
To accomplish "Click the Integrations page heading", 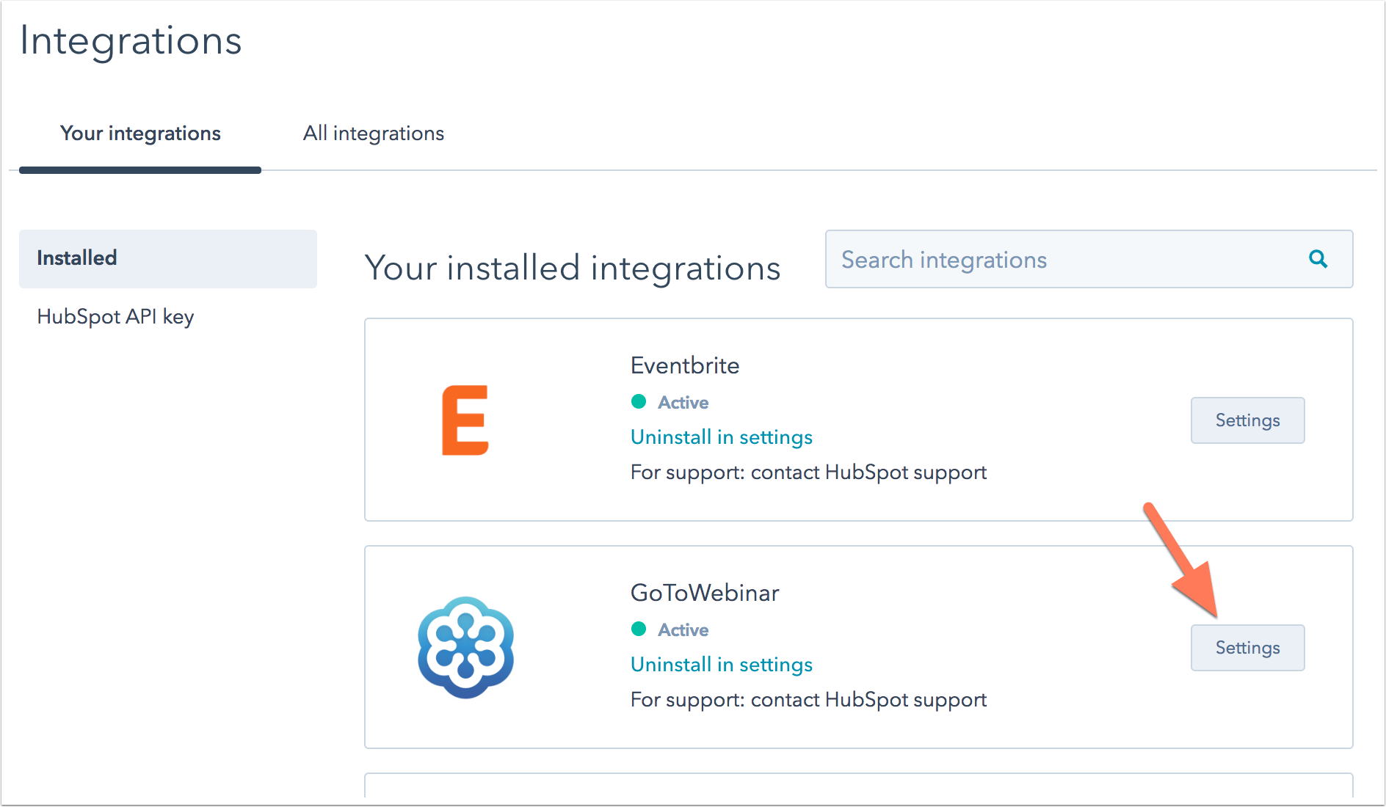I will pos(131,41).
